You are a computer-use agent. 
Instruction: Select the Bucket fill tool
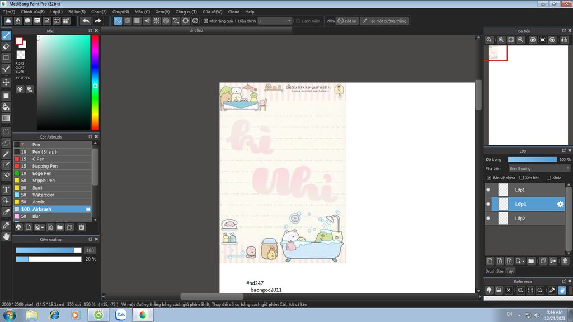[x=6, y=107]
